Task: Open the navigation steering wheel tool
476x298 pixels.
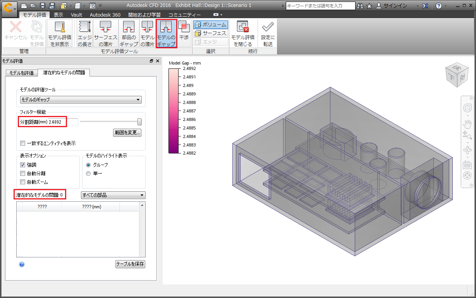Action: 467,108
